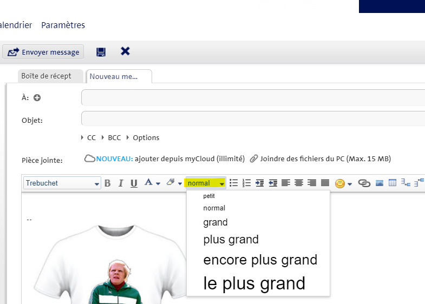Click the Envoyer message button
This screenshot has height=304, width=425.
point(43,52)
